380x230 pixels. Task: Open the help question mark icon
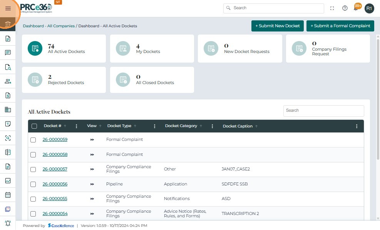pos(345,8)
